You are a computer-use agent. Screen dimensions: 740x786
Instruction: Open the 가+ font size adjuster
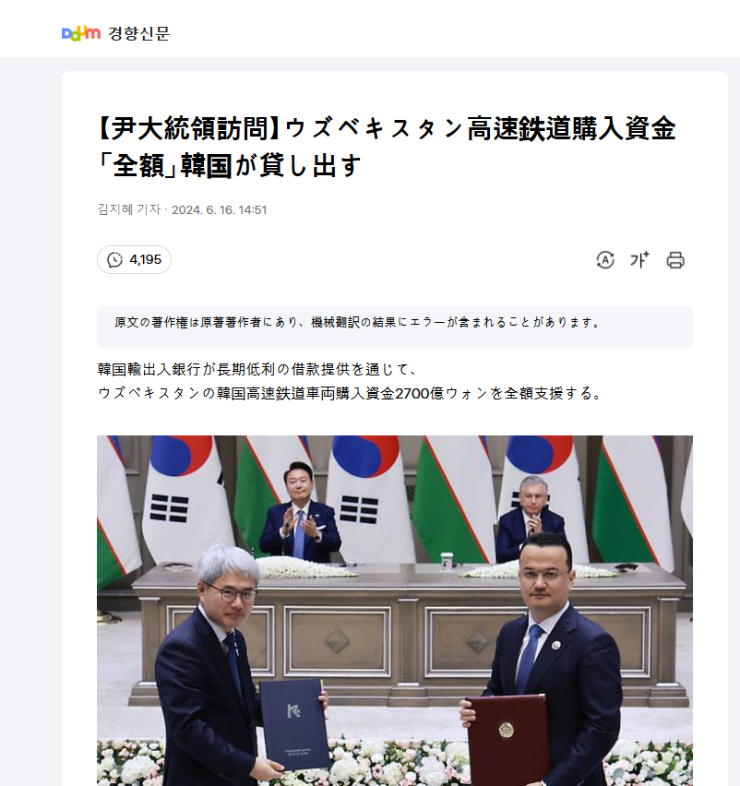coord(639,259)
